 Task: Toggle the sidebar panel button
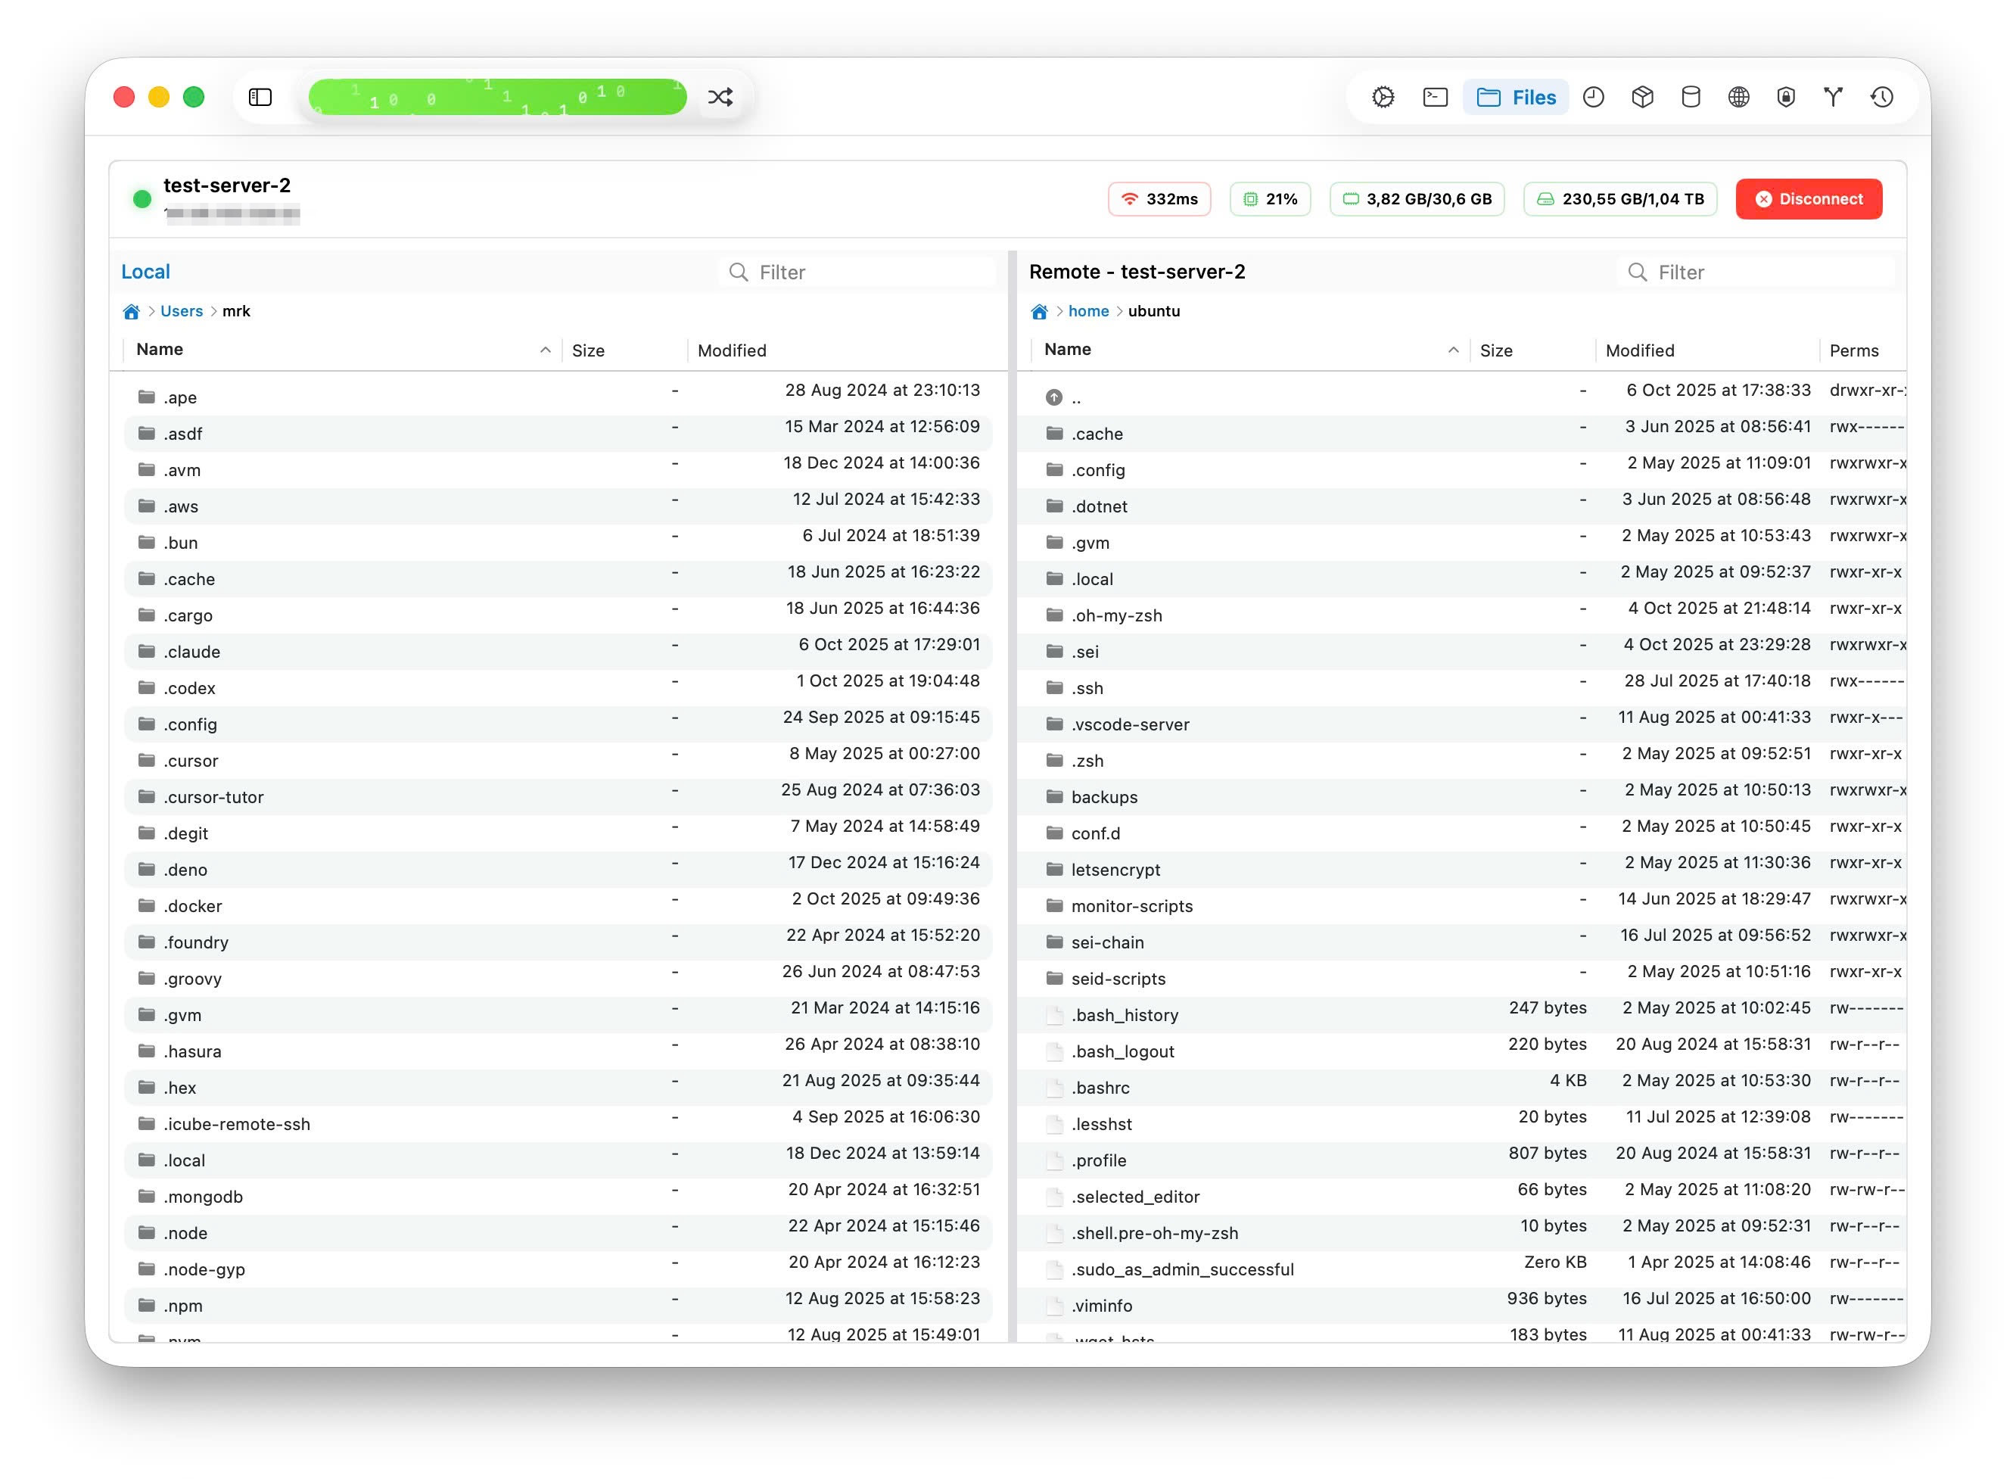(260, 97)
